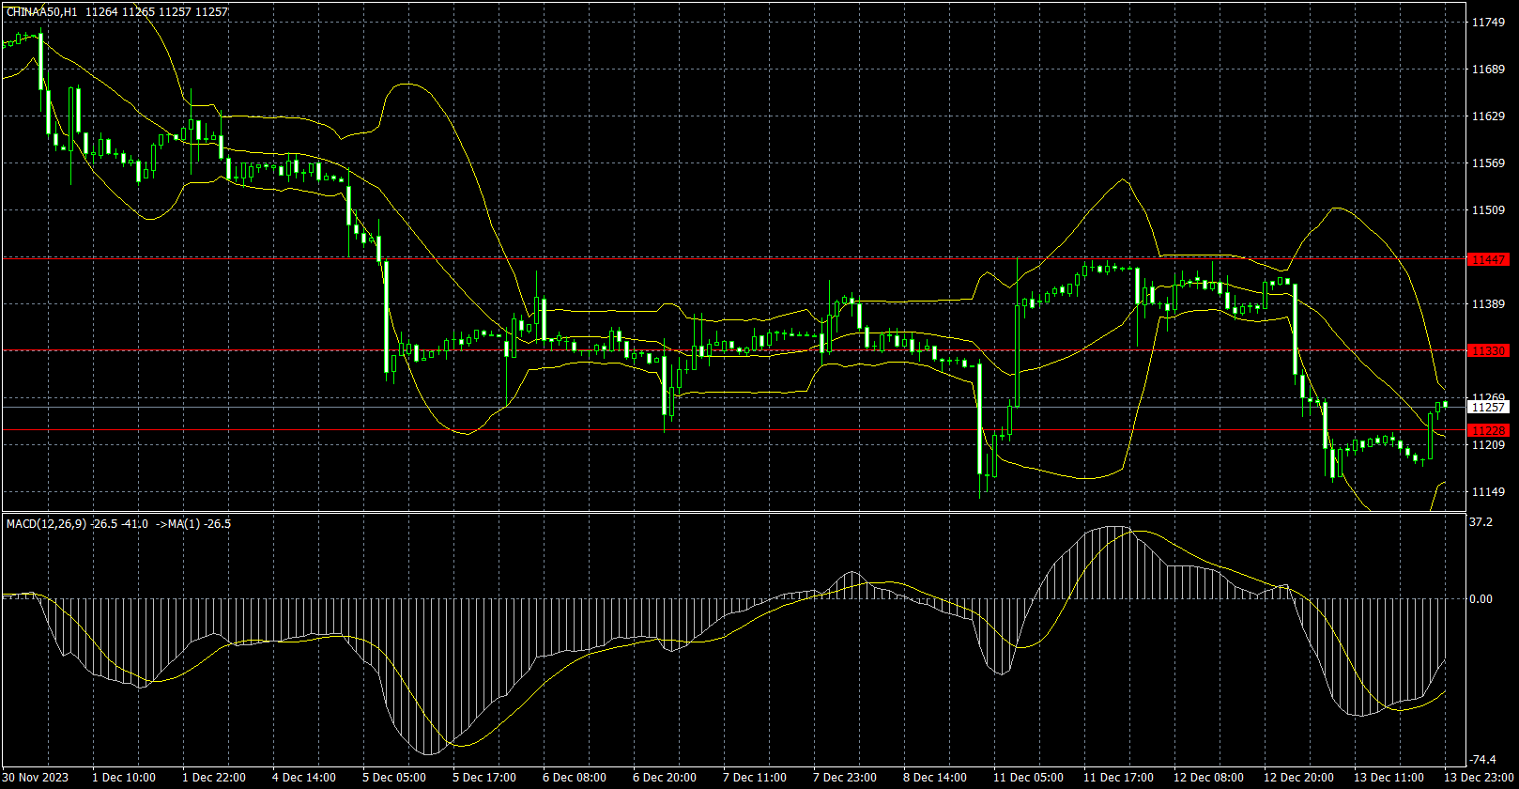The width and height of the screenshot is (1519, 789).
Task: Click the 12 Dec 08:00 time label
Action: pos(1208,777)
